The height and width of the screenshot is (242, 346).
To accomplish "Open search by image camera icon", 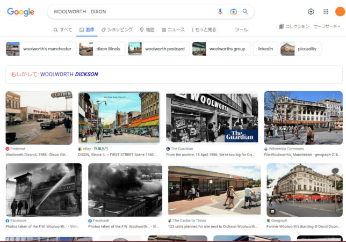I will click(x=233, y=11).
